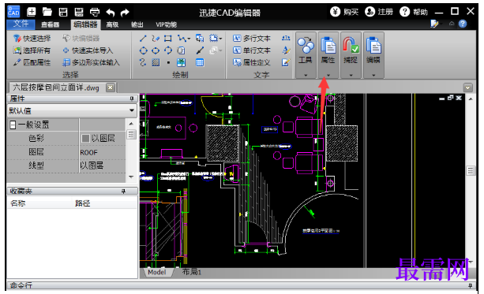
Task: Click the New file icon in title bar
Action: click(x=31, y=12)
